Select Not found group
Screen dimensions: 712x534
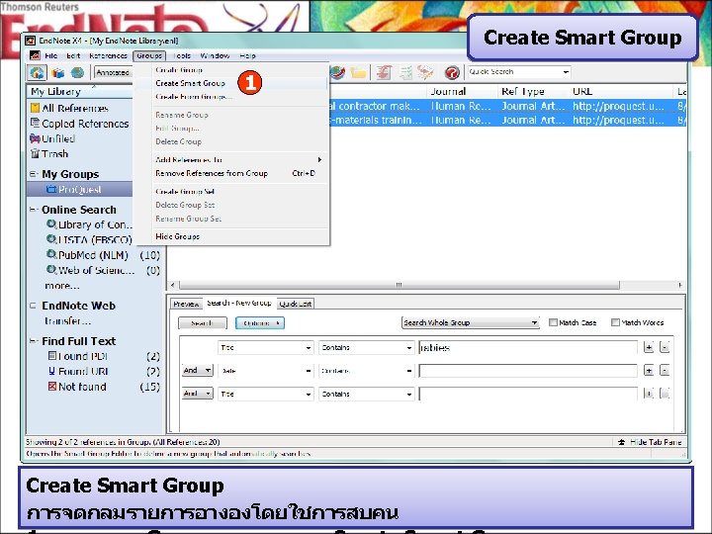coord(77,387)
